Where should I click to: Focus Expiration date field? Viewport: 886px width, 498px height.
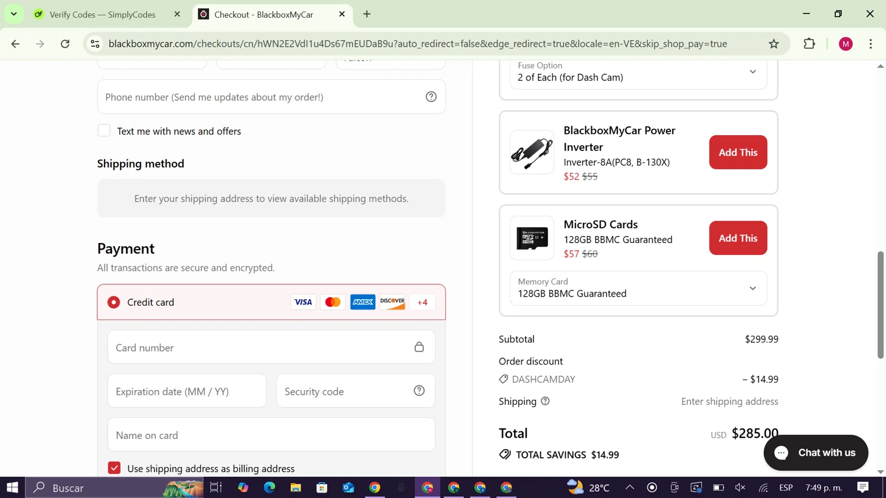(187, 391)
